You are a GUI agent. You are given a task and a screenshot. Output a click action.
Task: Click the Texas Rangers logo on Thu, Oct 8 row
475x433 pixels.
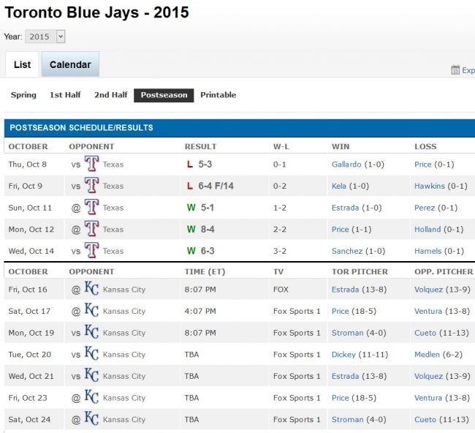click(91, 164)
